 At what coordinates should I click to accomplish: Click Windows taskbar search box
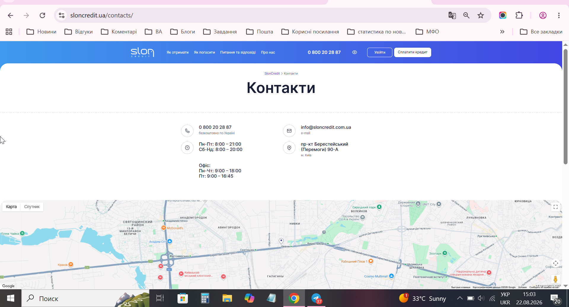coord(85,298)
